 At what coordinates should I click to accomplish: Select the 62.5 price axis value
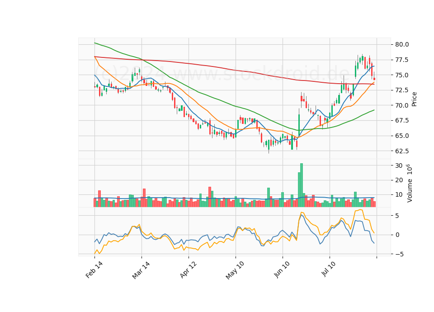[x=402, y=151]
